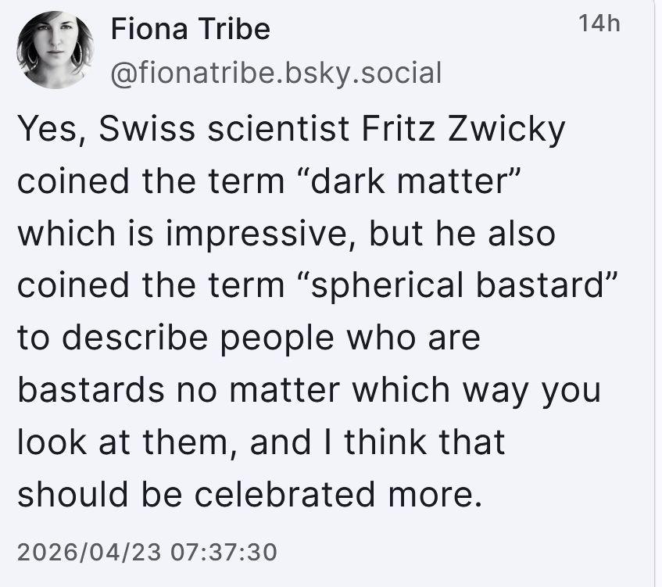Open the @fionatribe.bsky.social handle link
The height and width of the screenshot is (587, 662).
[x=276, y=73]
